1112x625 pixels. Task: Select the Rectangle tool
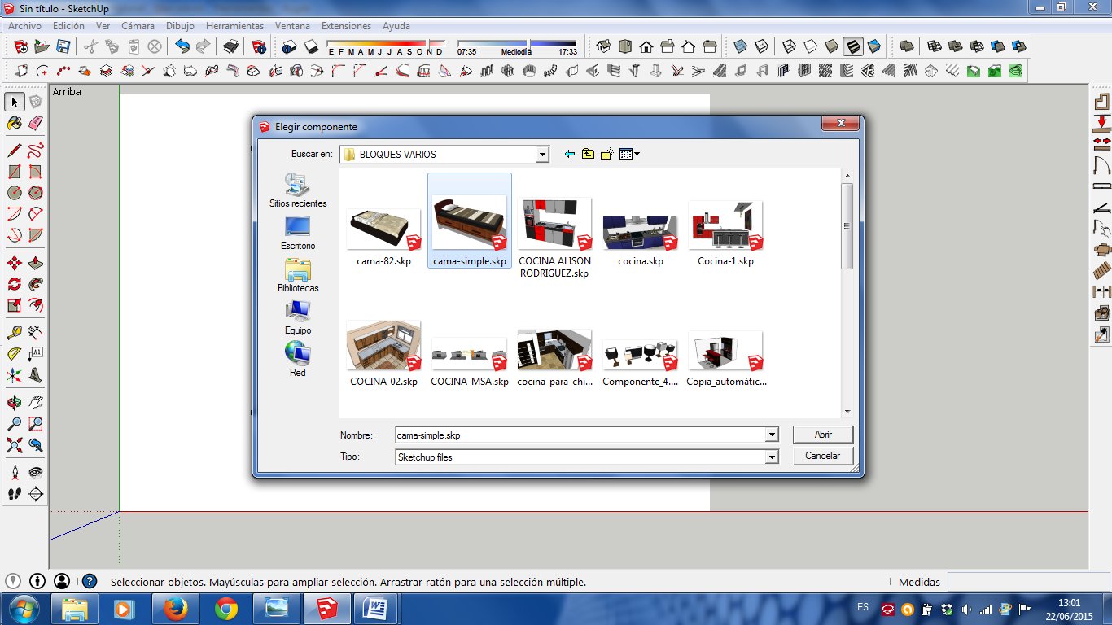click(15, 172)
